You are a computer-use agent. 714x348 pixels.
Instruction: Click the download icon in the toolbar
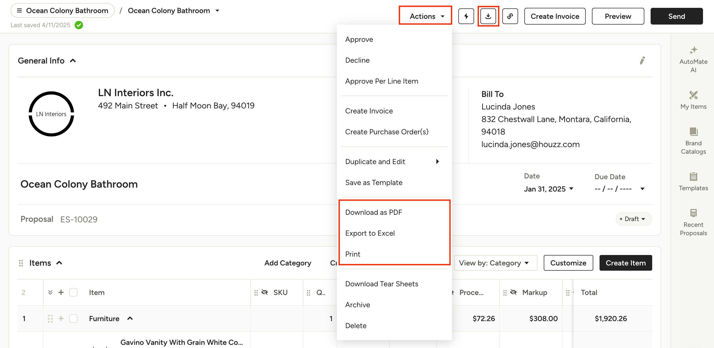pyautogui.click(x=488, y=16)
